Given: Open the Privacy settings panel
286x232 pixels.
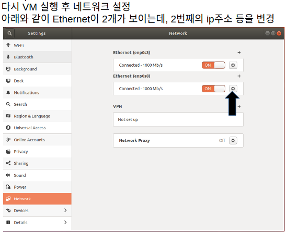Looking at the screenshot, I should [x=37, y=152].
